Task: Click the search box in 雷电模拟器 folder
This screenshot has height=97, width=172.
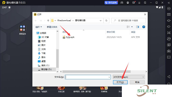Action: pos(128,20)
